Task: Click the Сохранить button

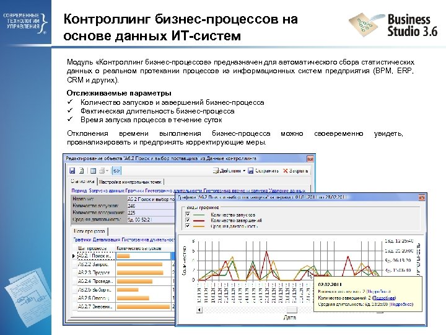Action: click(x=263, y=171)
